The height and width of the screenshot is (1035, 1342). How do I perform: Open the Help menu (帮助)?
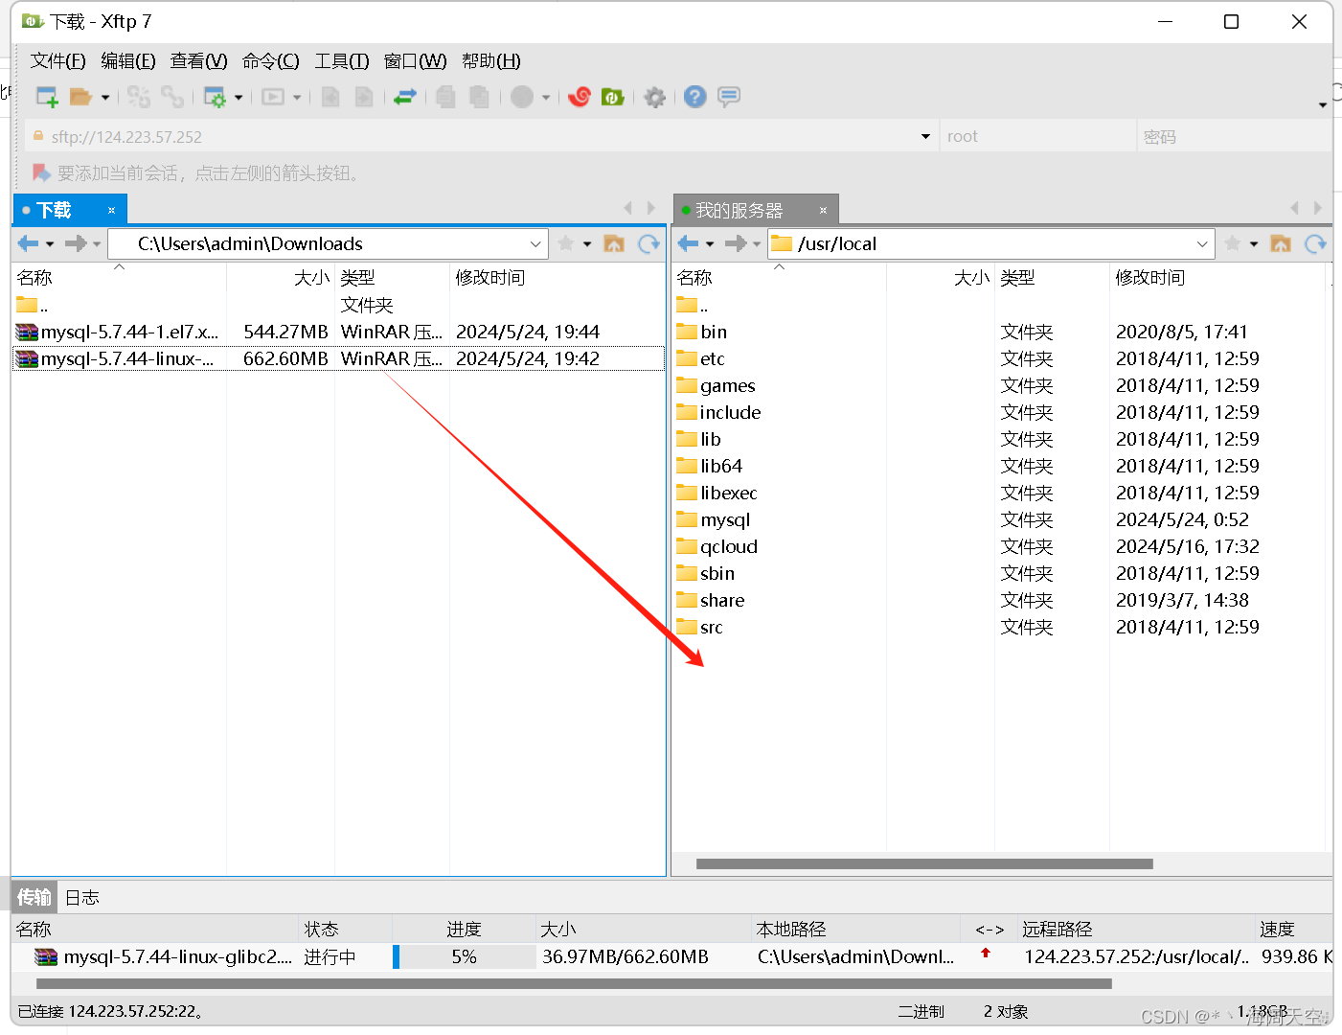(491, 61)
